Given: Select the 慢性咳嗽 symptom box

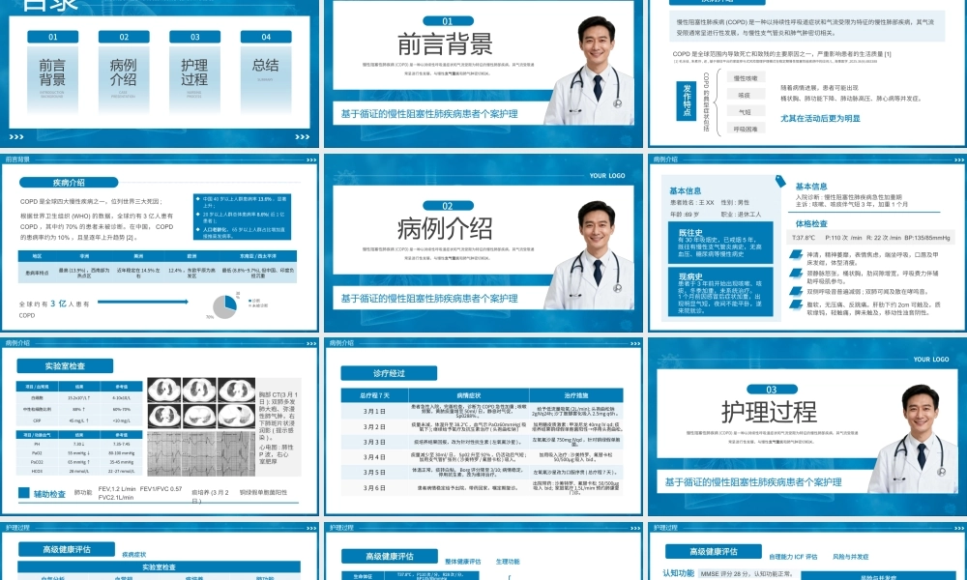Looking at the screenshot, I should click(x=746, y=78).
